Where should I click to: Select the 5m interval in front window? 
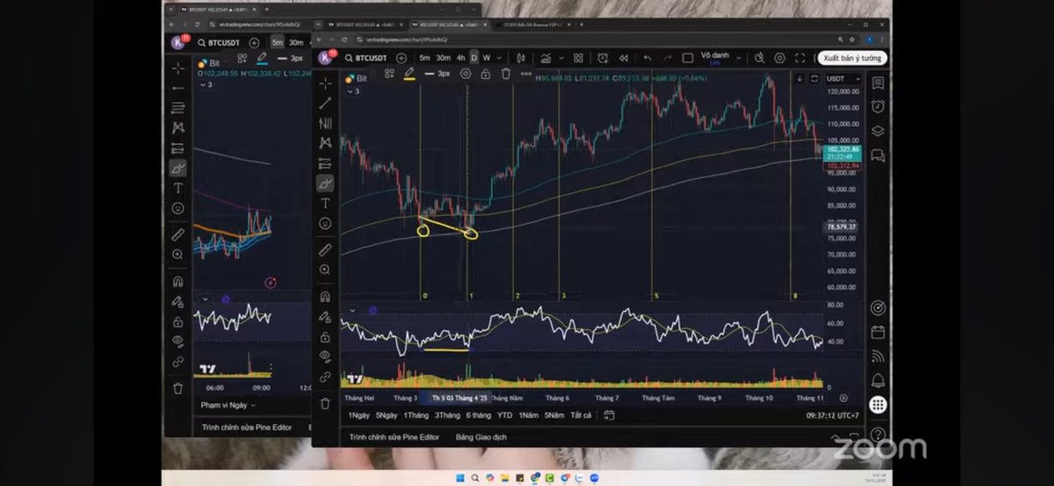424,58
